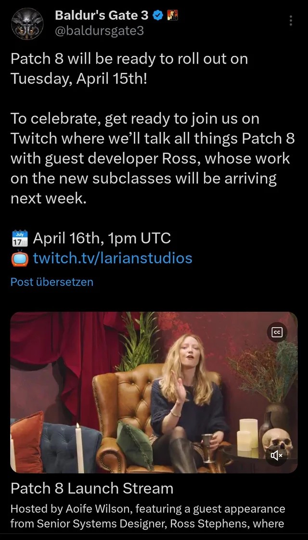Unmute the video using the speaker icon

(x=277, y=456)
